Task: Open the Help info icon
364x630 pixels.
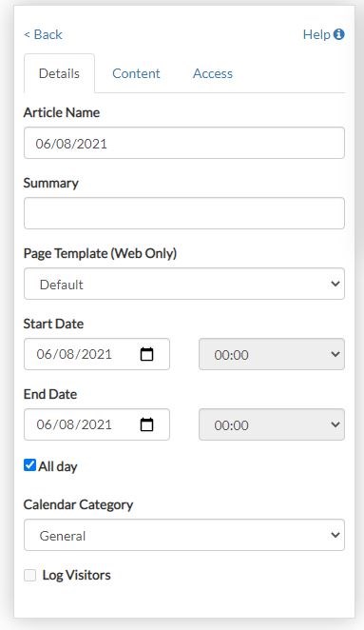Action: 338,34
